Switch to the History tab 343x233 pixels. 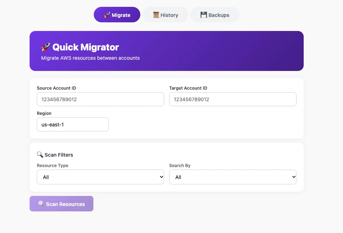pyautogui.click(x=166, y=15)
